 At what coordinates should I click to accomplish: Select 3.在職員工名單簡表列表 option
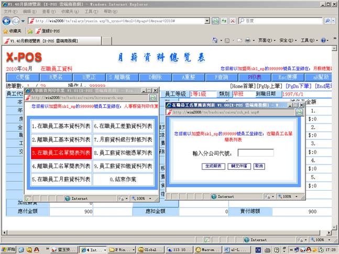pos(61,153)
